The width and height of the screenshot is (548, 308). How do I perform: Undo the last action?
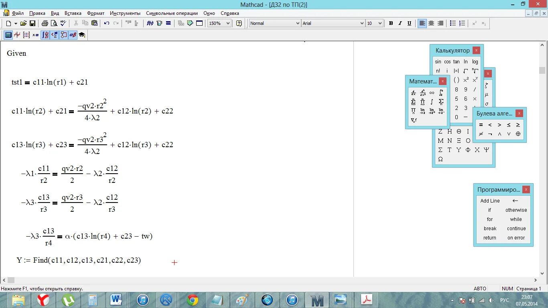[107, 23]
